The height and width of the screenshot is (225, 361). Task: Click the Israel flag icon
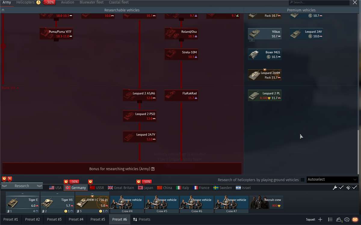pyautogui.click(x=239, y=188)
